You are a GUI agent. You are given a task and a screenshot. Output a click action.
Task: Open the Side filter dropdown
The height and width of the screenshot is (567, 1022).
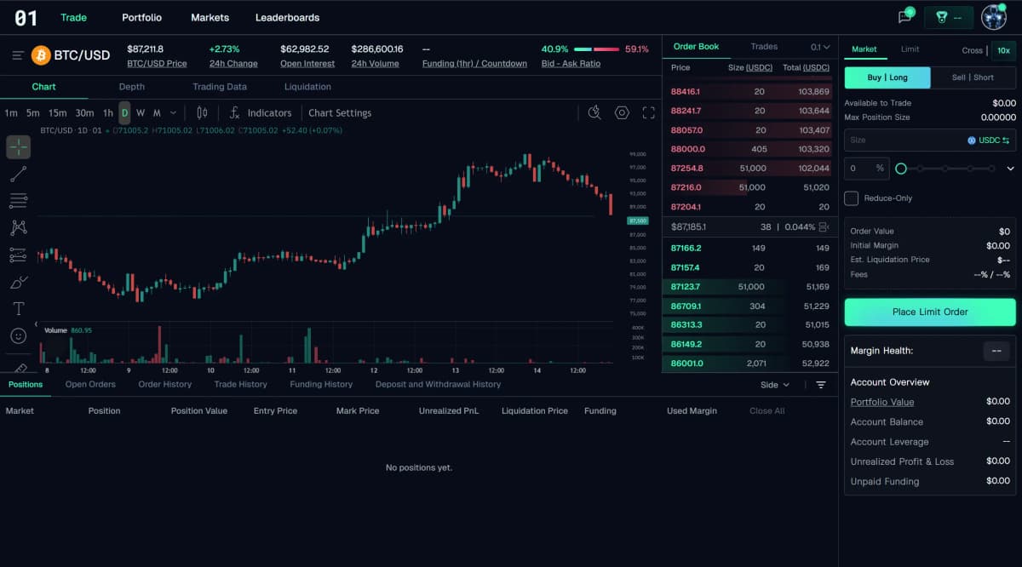(x=774, y=385)
